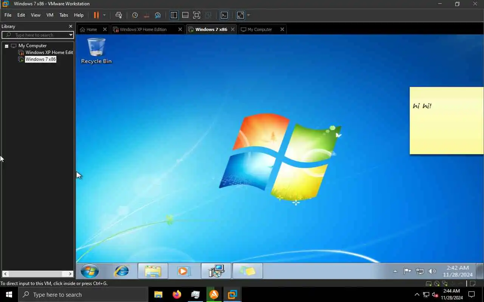This screenshot has width=484, height=302.
Task: Open File Explorer from host taskbar
Action: [158, 294]
